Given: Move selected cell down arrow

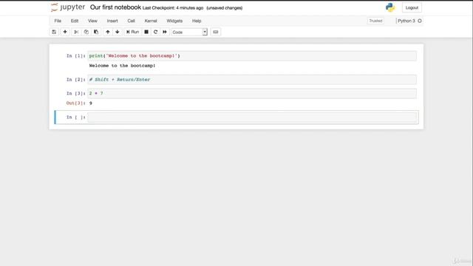Looking at the screenshot, I should [118, 32].
